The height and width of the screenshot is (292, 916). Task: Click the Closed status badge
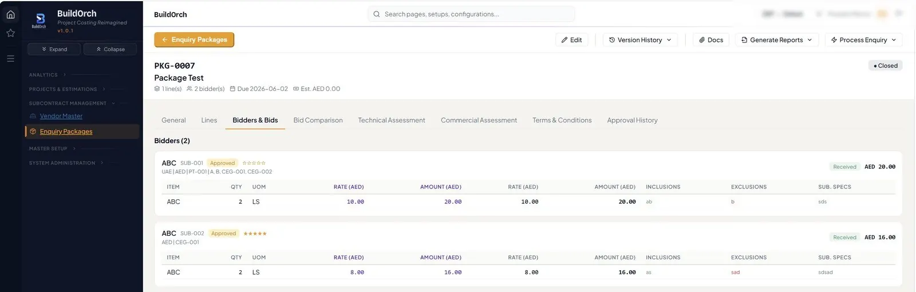pos(886,66)
